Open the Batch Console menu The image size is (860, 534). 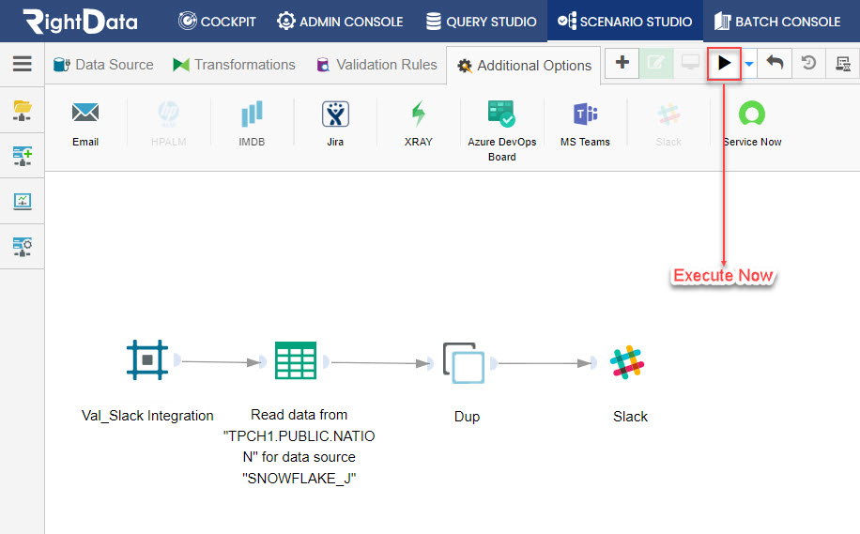coord(777,22)
